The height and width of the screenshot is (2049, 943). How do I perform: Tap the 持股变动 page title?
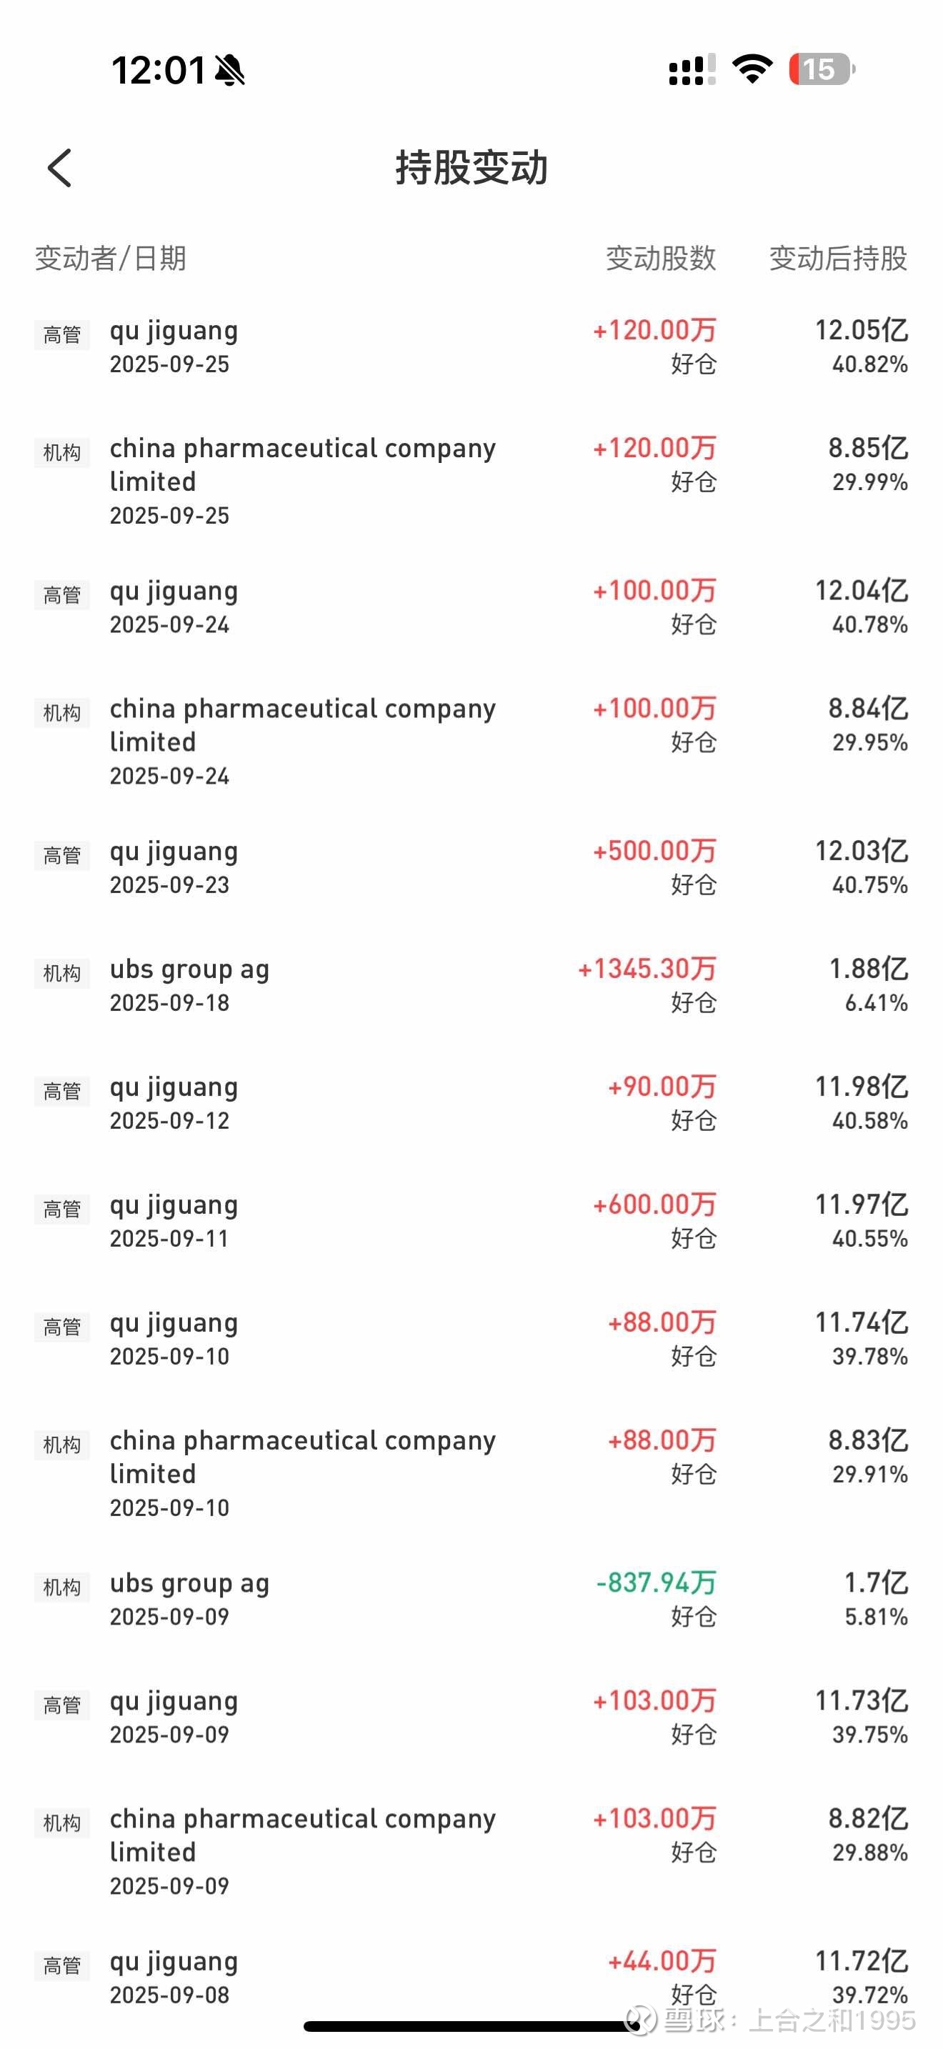471,168
